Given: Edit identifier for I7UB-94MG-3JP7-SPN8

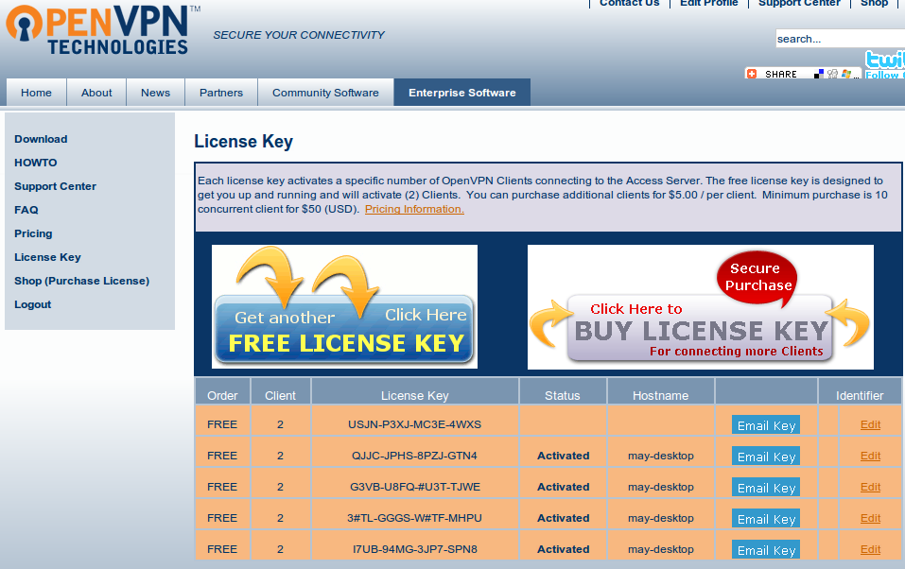Looking at the screenshot, I should (x=870, y=549).
